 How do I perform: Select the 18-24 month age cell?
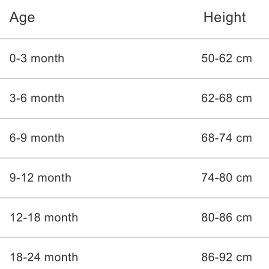(x=44, y=257)
